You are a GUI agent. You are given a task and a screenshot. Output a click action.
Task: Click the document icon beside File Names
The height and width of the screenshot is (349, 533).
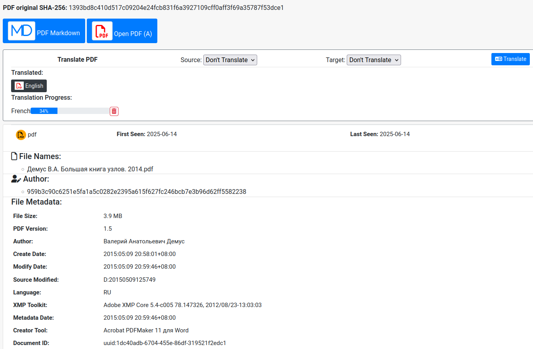click(14, 156)
